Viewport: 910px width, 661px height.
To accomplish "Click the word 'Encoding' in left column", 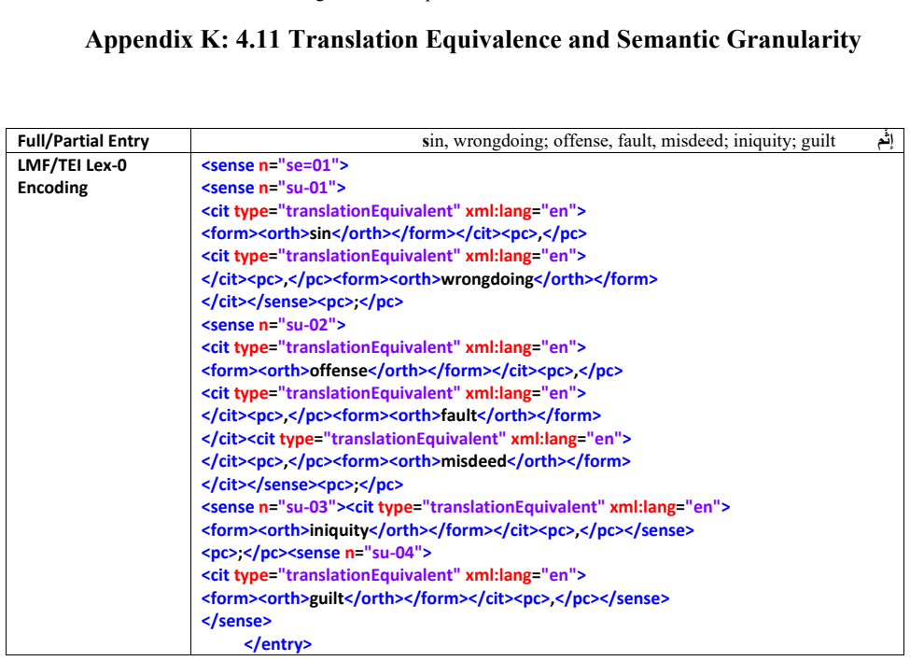I will coord(53,188).
